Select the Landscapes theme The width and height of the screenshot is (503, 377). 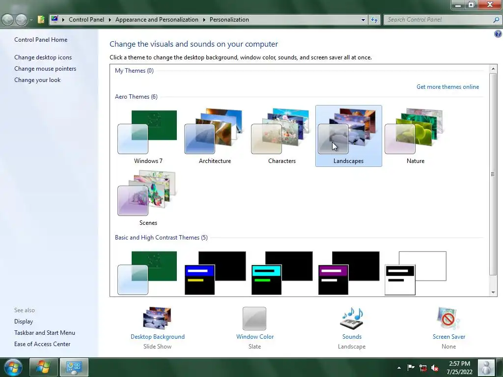tap(348, 136)
